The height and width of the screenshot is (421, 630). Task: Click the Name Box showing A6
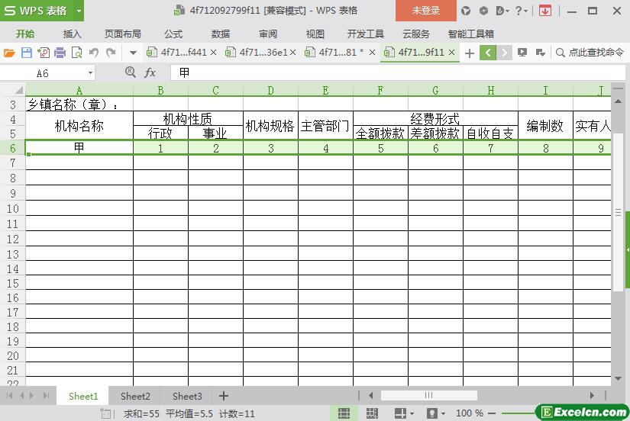coord(44,73)
